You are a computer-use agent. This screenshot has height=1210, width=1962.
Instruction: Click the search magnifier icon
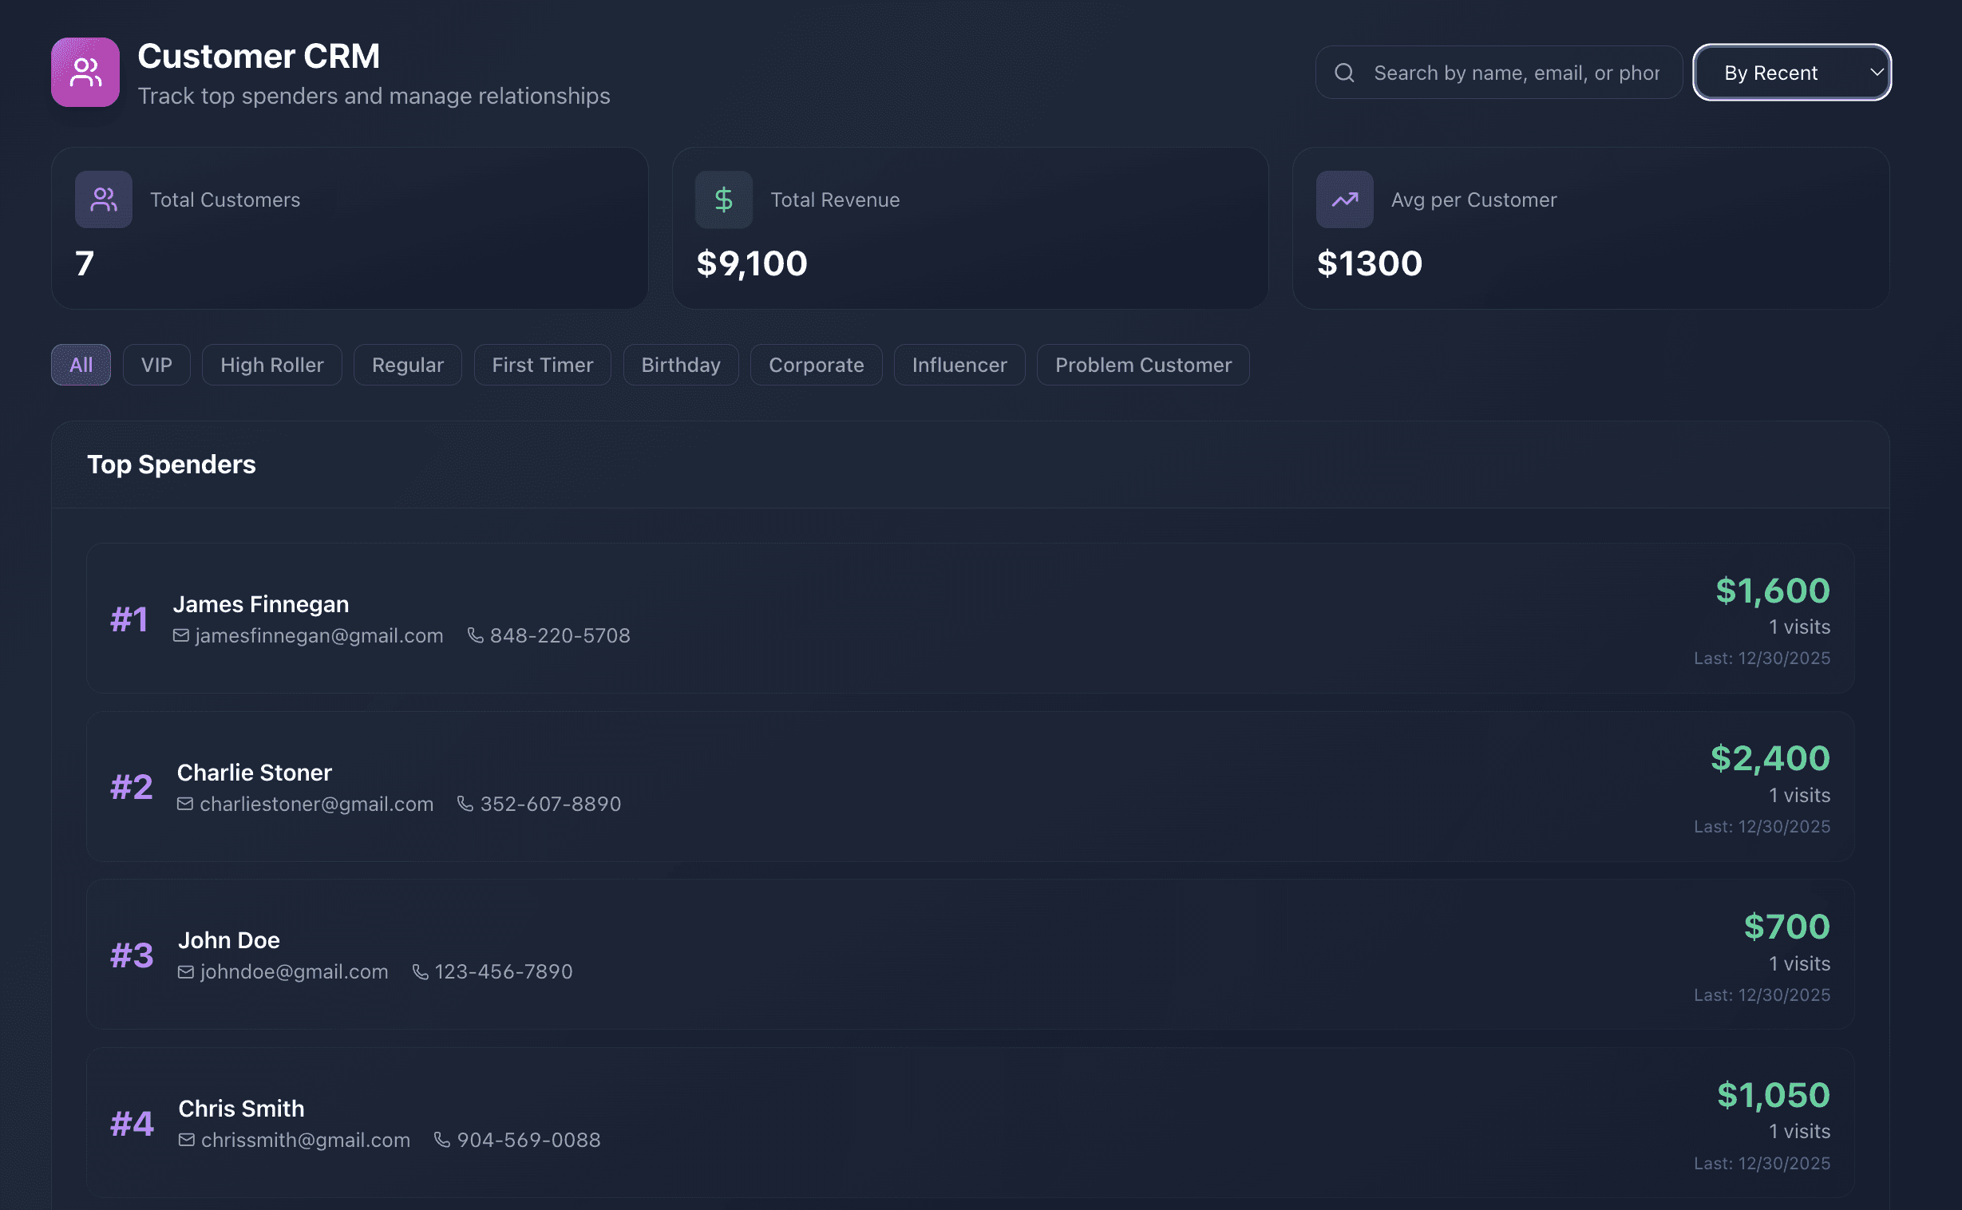pyautogui.click(x=1344, y=73)
